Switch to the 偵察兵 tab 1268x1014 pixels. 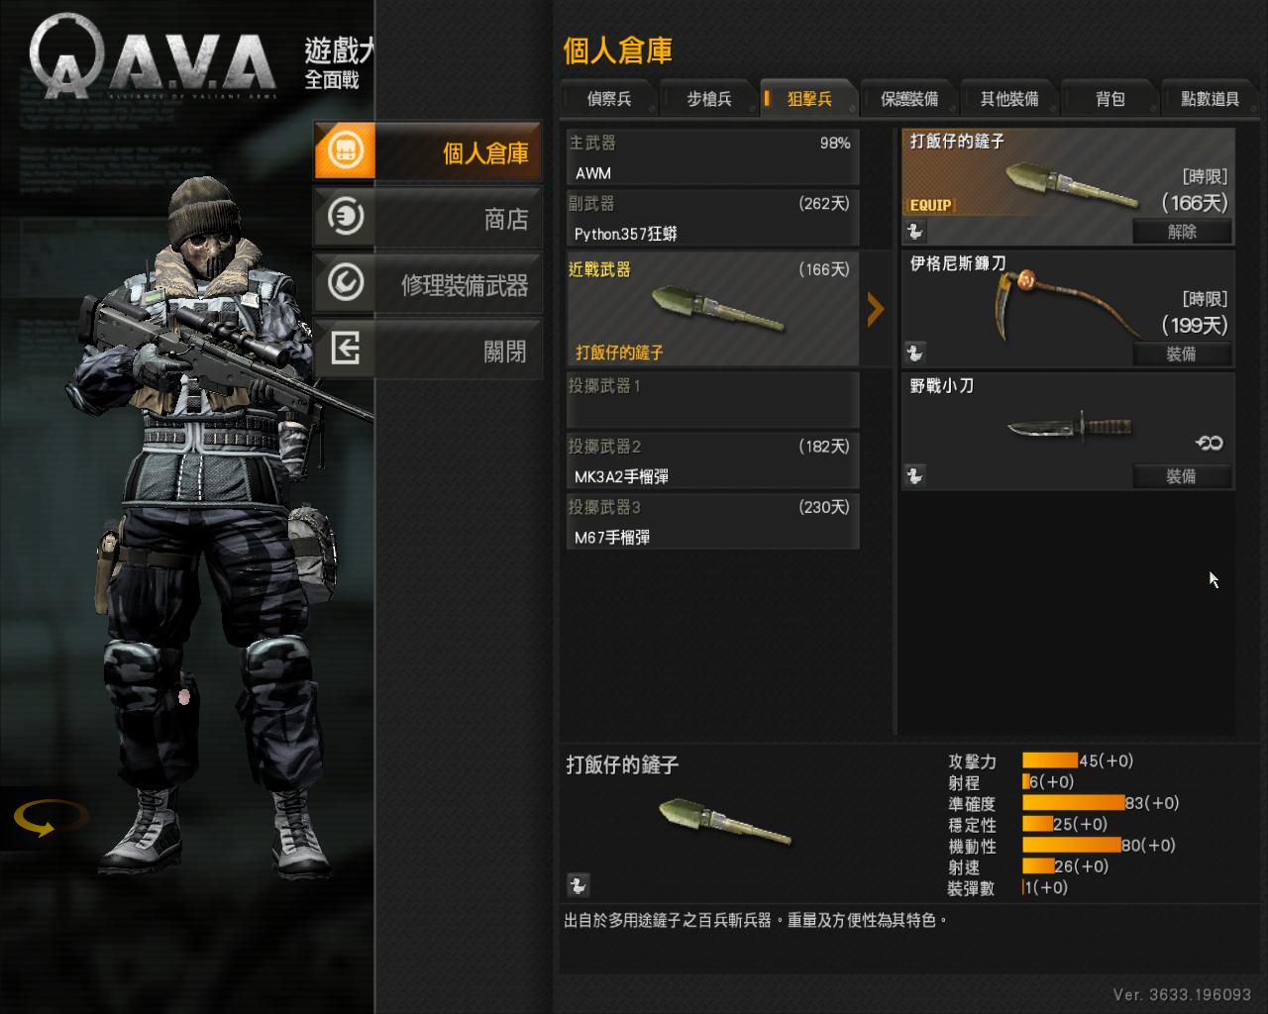pos(609,98)
